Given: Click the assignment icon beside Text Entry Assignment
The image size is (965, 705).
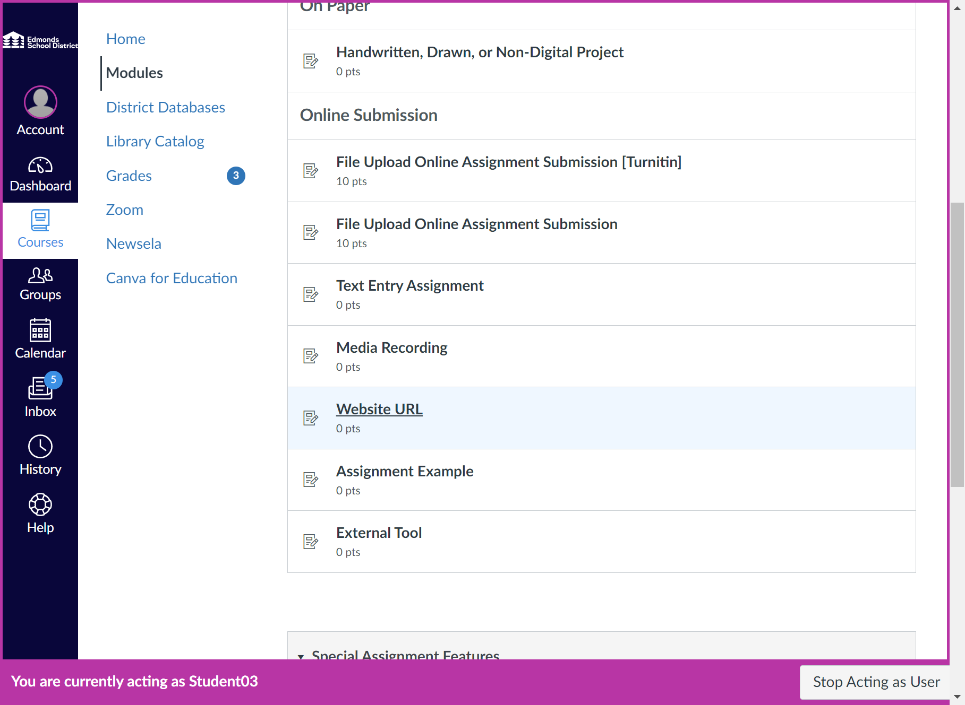Looking at the screenshot, I should (x=311, y=294).
